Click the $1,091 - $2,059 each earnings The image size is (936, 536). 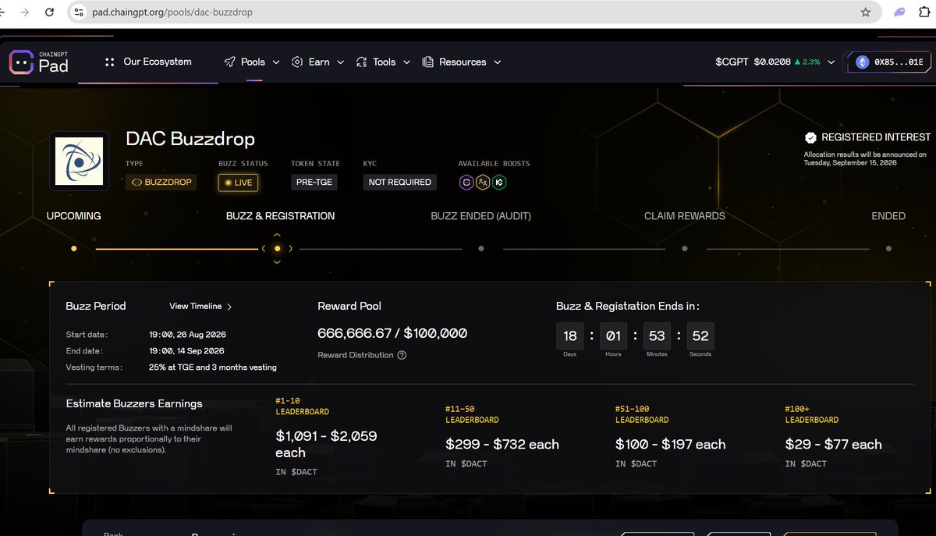click(326, 444)
